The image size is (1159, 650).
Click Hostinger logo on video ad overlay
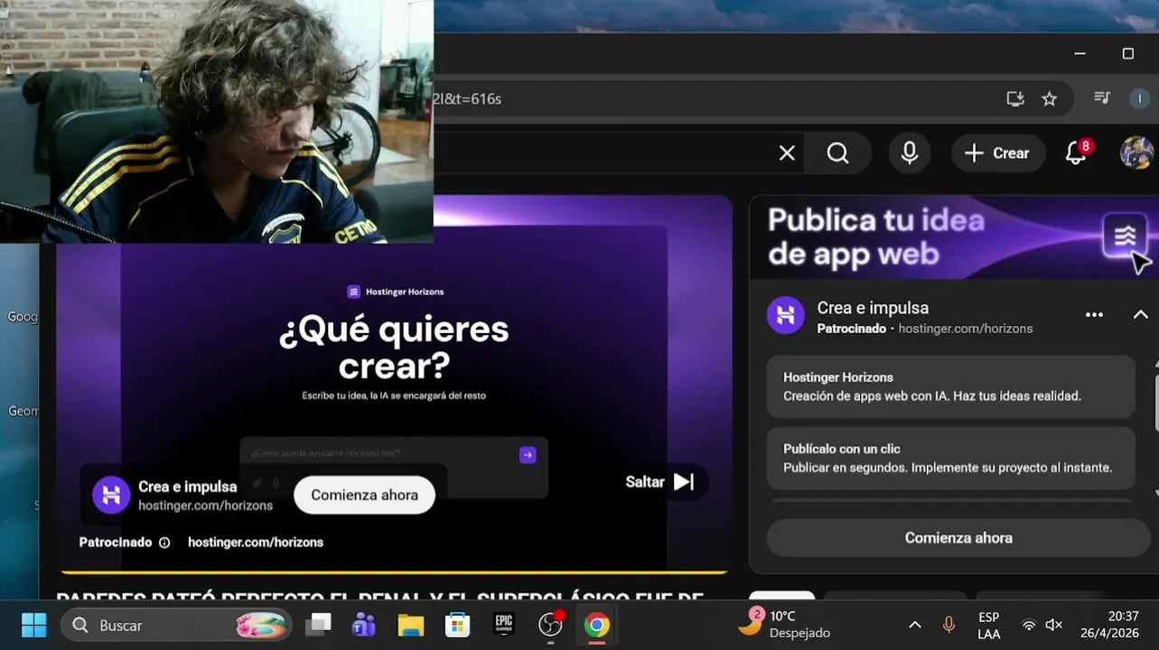coord(111,495)
